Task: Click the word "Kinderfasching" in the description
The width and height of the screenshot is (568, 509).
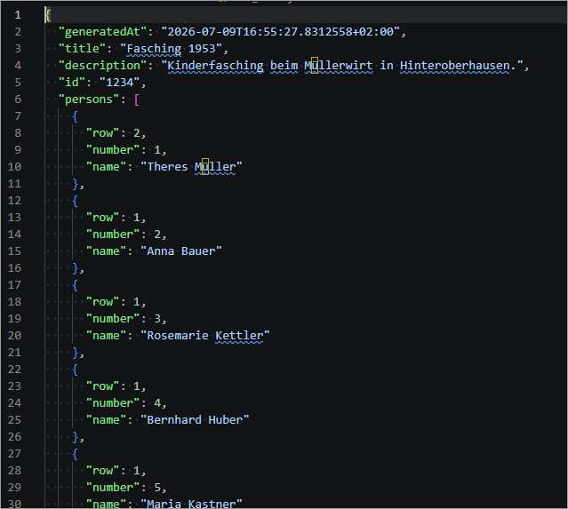Action: pos(215,66)
